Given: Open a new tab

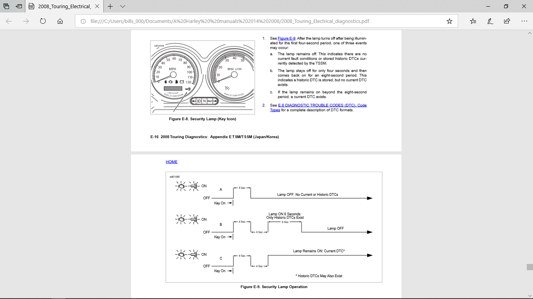Looking at the screenshot, I should point(110,7).
